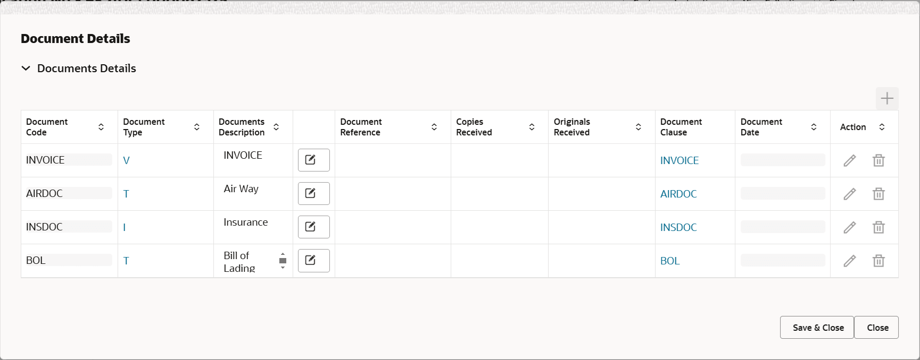Click the Save & Close button
The height and width of the screenshot is (360, 920).
[817, 327]
